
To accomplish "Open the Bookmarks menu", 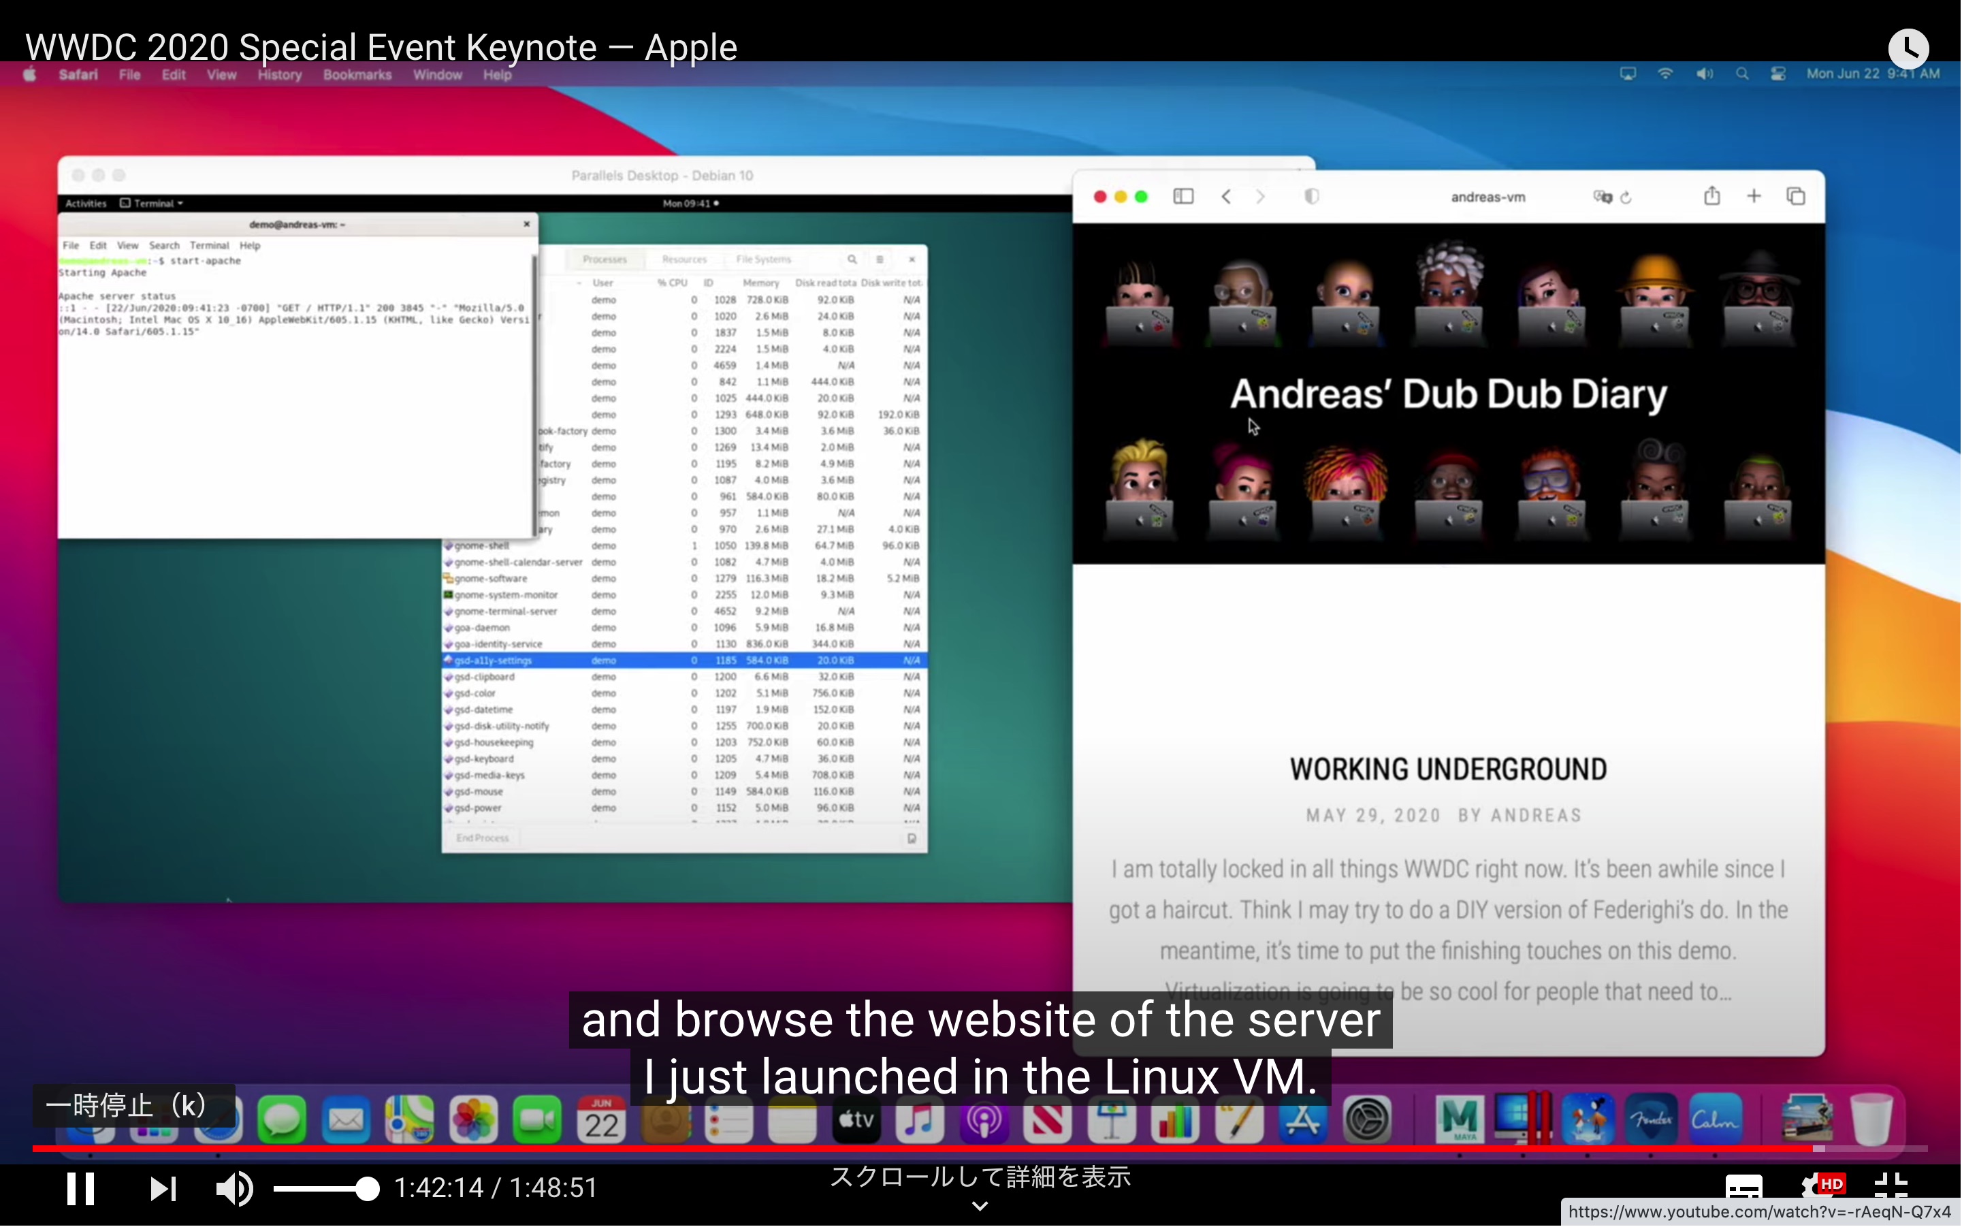I will click(x=357, y=75).
